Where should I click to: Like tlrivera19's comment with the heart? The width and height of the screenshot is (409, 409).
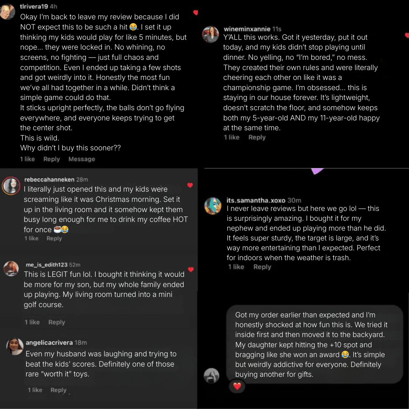pos(195,13)
